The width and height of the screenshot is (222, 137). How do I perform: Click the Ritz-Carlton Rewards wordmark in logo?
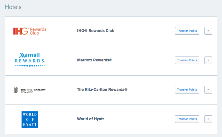pyautogui.click(x=33, y=91)
